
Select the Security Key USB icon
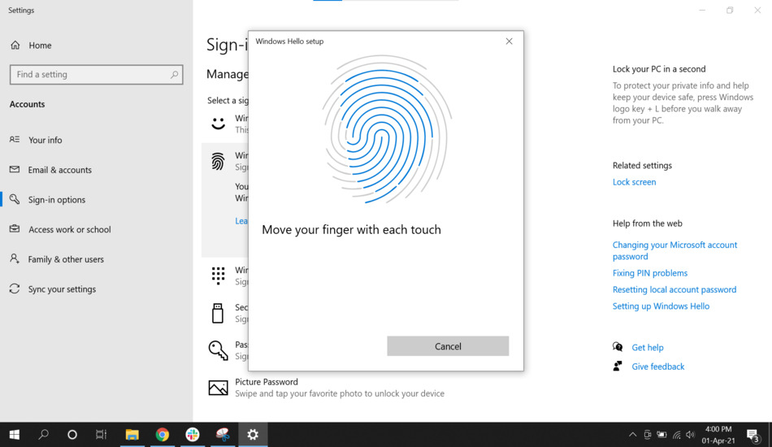pyautogui.click(x=218, y=313)
